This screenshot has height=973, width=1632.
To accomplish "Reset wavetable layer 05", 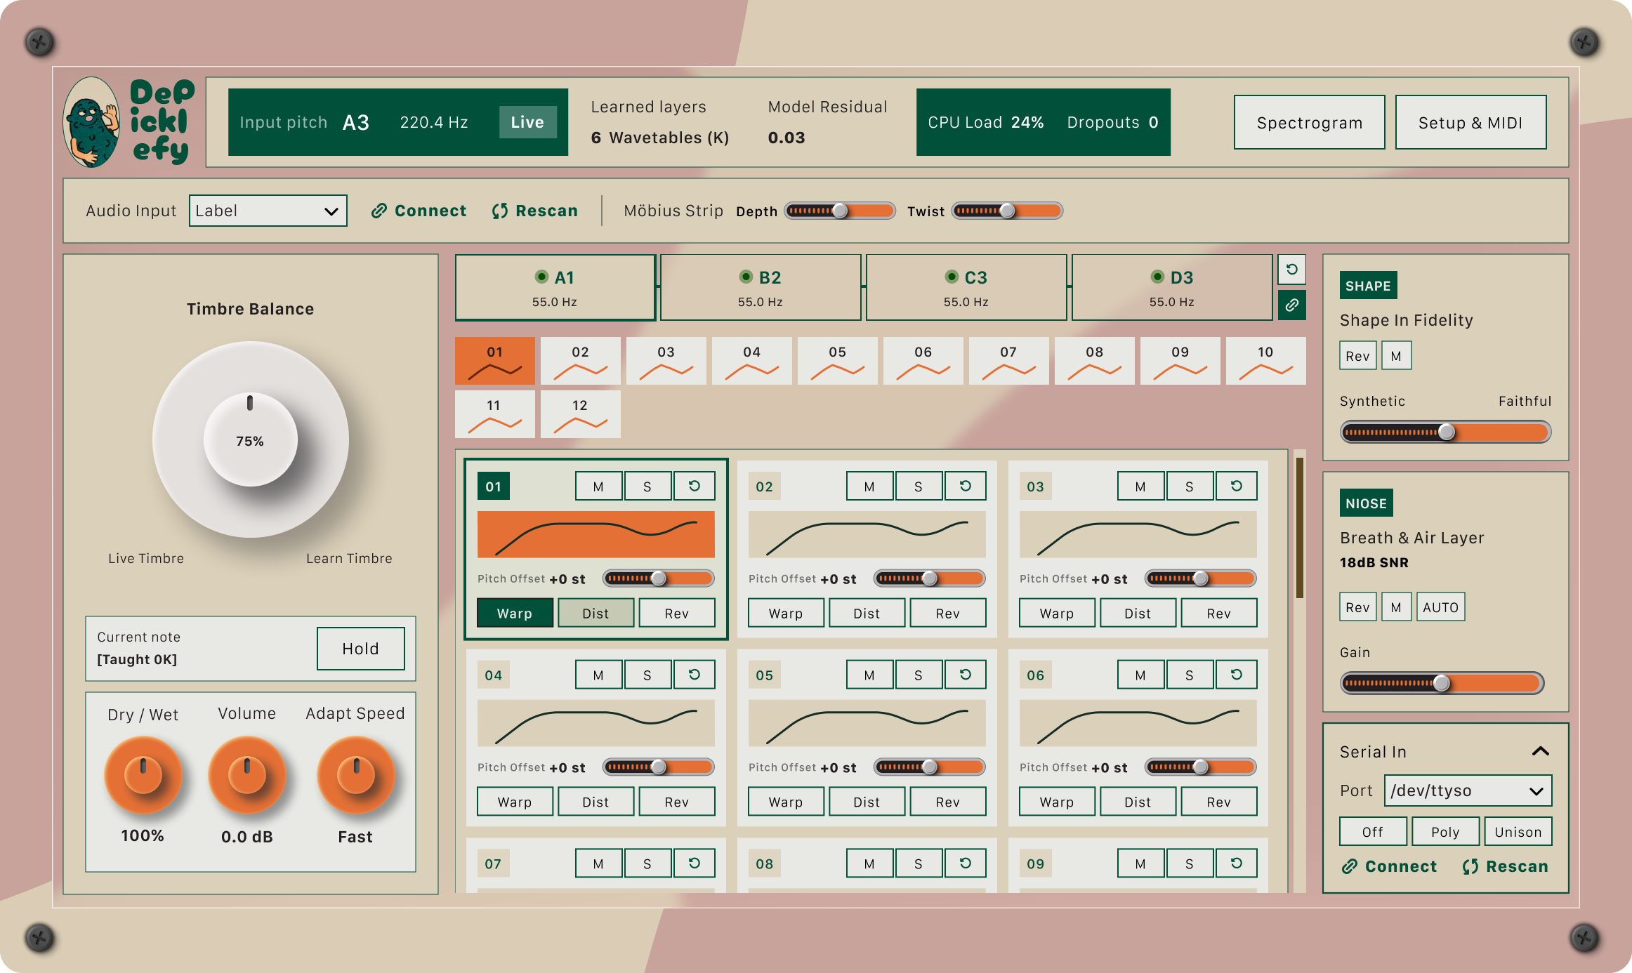I will tap(965, 675).
